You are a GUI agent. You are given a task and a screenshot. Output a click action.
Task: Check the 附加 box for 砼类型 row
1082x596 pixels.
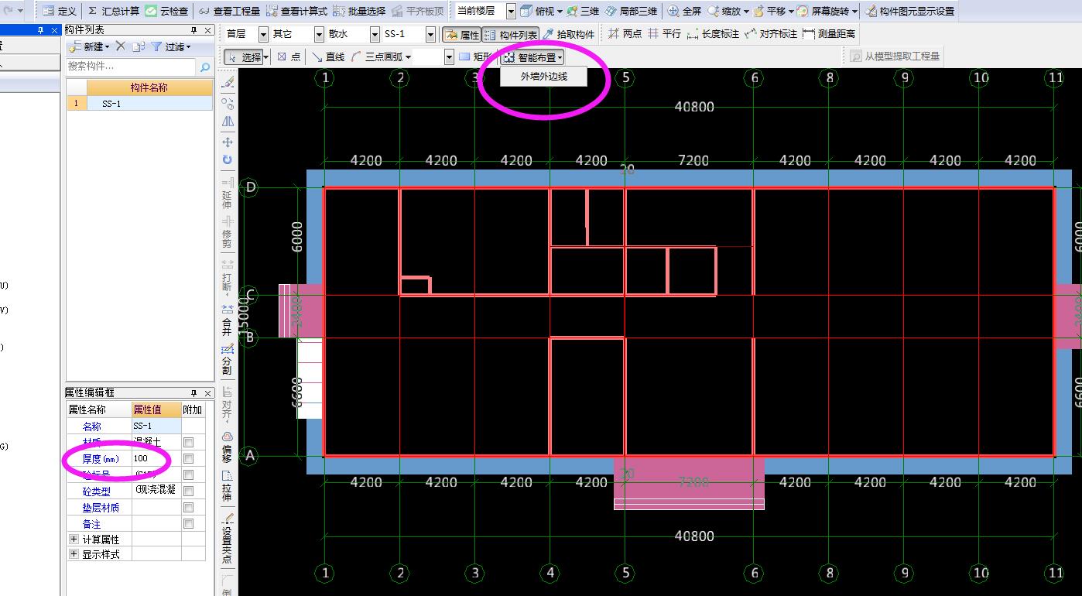[188, 491]
